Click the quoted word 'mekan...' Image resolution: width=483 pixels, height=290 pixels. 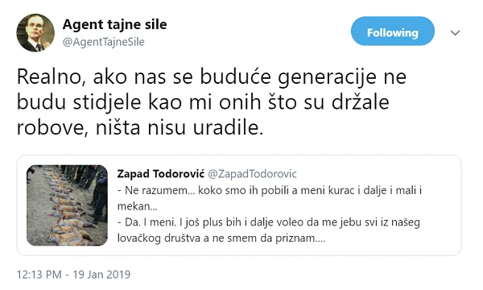(138, 206)
